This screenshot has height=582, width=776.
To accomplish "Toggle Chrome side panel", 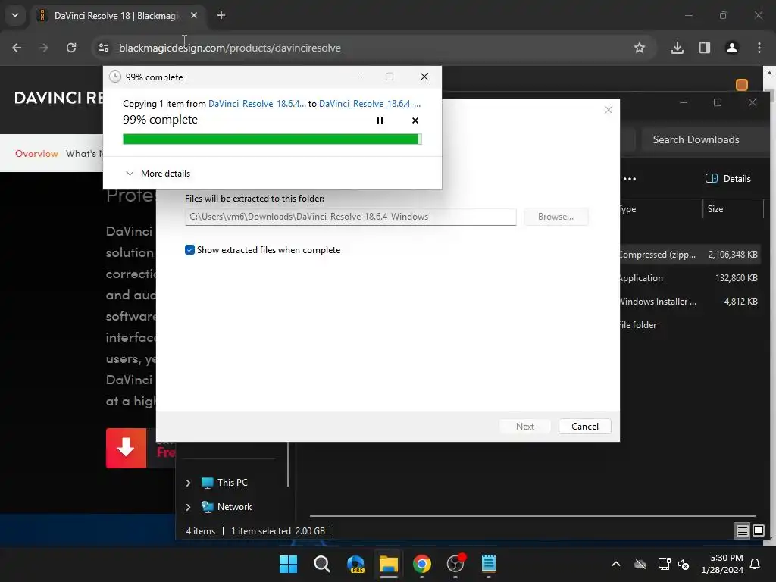I will point(705,48).
